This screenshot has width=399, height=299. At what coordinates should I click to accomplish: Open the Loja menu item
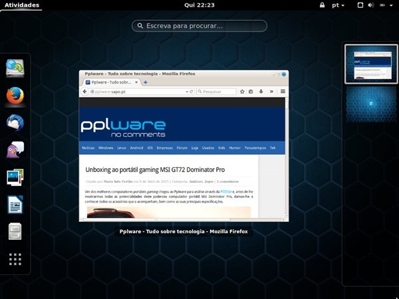click(195, 148)
